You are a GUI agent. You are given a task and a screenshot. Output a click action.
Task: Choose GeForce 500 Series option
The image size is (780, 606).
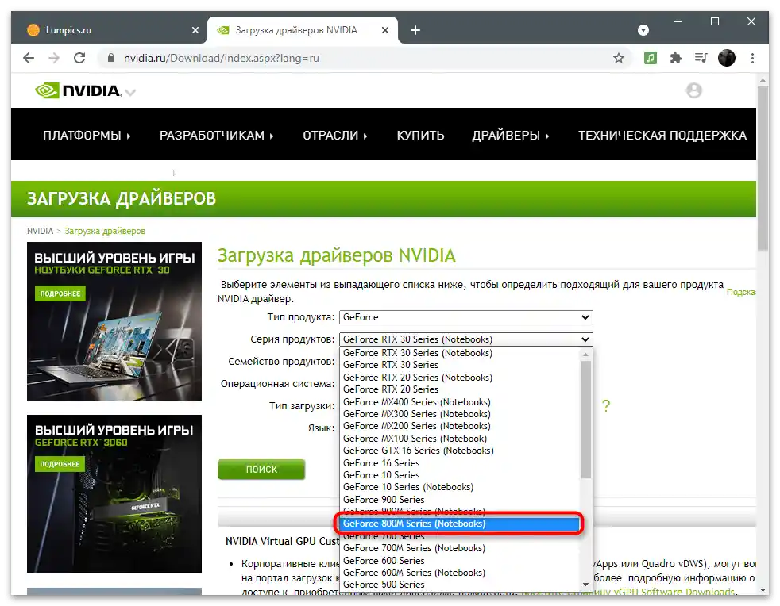tap(460, 585)
